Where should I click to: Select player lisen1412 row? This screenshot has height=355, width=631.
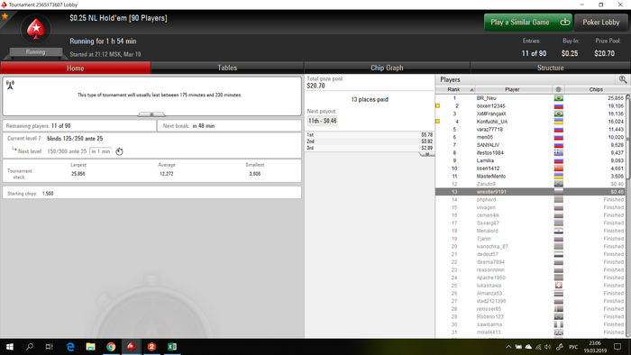[x=530, y=168]
